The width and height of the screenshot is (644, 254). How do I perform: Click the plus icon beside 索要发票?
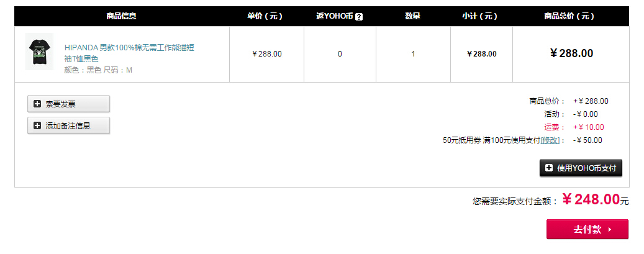point(37,104)
